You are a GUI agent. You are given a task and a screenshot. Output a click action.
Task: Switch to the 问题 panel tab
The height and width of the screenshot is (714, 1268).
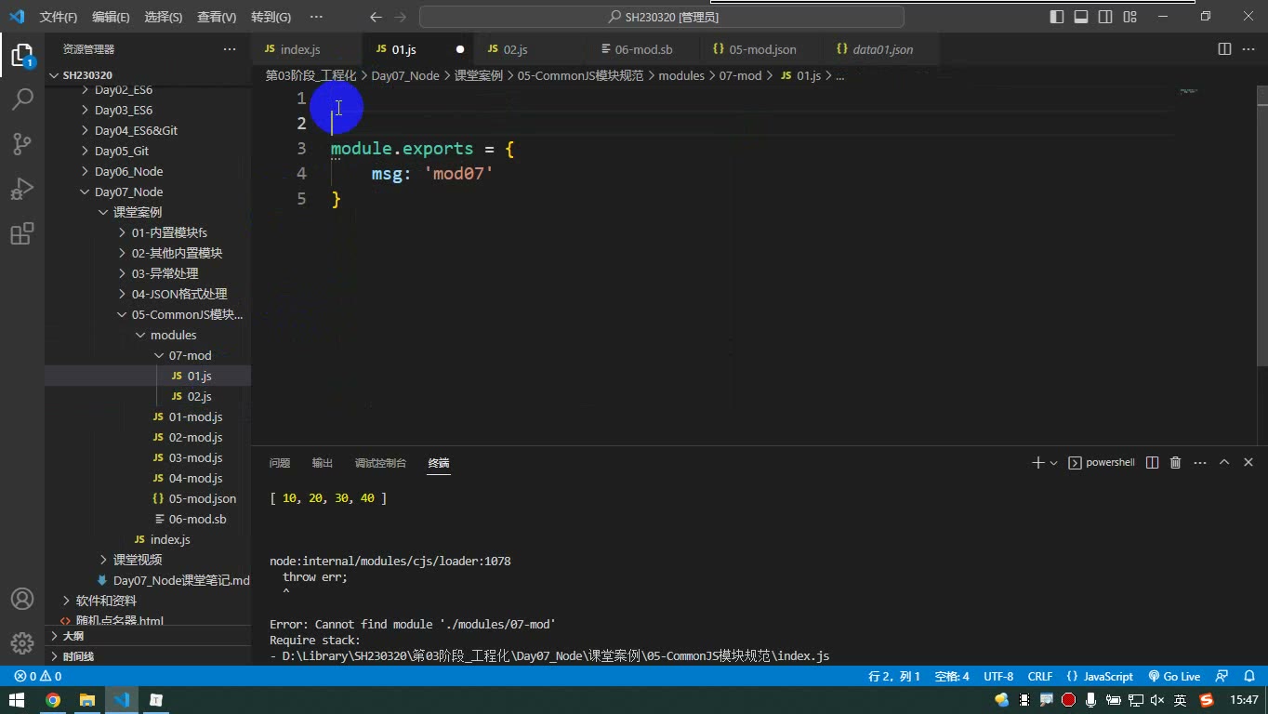coord(280,463)
